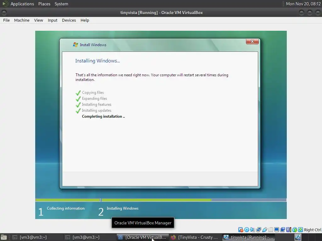The width and height of the screenshot is (322, 241).
Task: Click the tinyvista [Running] taskbar entry
Action: (x=249, y=237)
